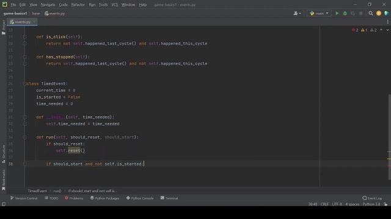This screenshot has height=219, width=391.
Task: Click the Stop process icon in toolbar
Action: point(361,13)
